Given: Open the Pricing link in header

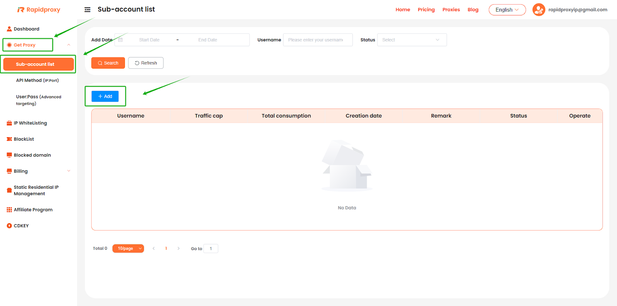Looking at the screenshot, I should coord(426,10).
